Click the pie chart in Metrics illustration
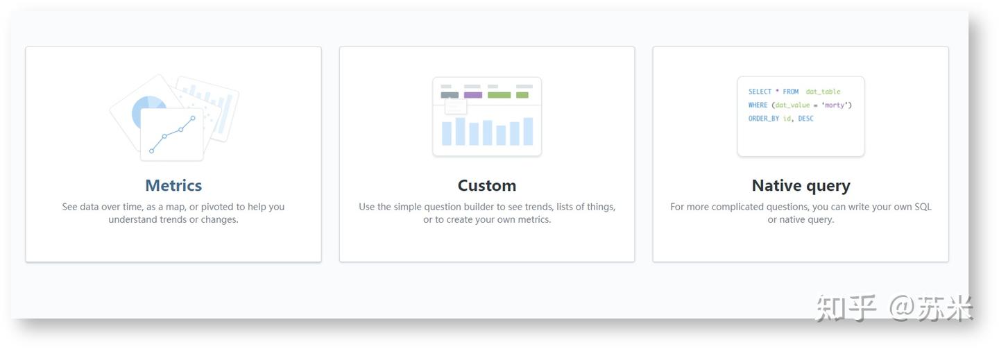The height and width of the screenshot is (349, 999). pyautogui.click(x=148, y=111)
